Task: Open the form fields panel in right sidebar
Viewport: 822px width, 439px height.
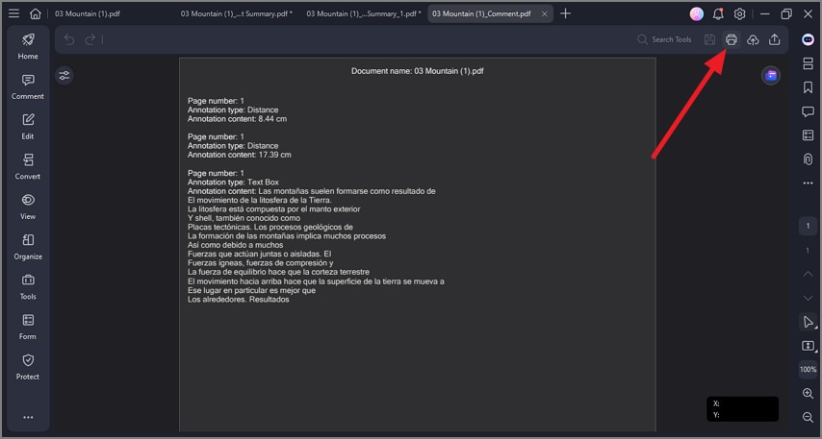Action: pos(808,135)
